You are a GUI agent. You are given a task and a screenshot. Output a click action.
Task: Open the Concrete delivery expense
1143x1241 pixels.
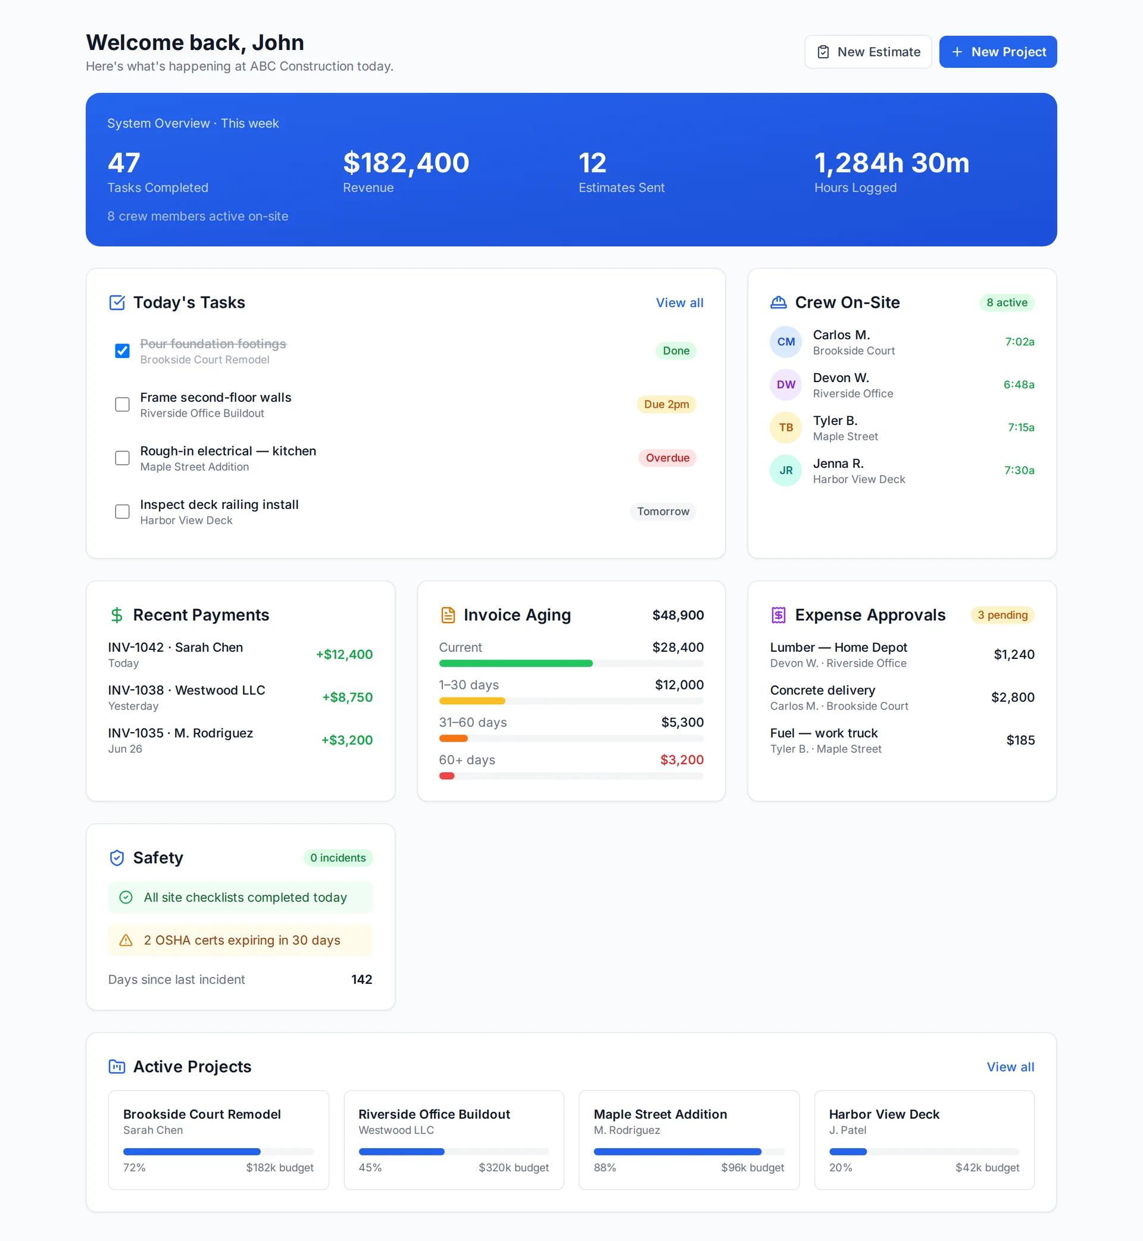[902, 698]
